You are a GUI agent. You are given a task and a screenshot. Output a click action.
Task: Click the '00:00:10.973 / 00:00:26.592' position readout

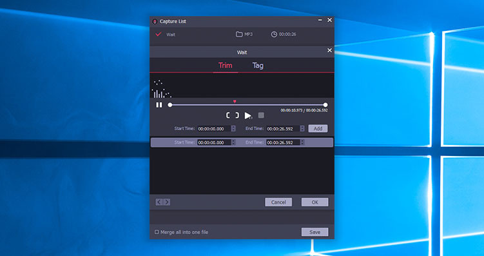pyautogui.click(x=304, y=110)
